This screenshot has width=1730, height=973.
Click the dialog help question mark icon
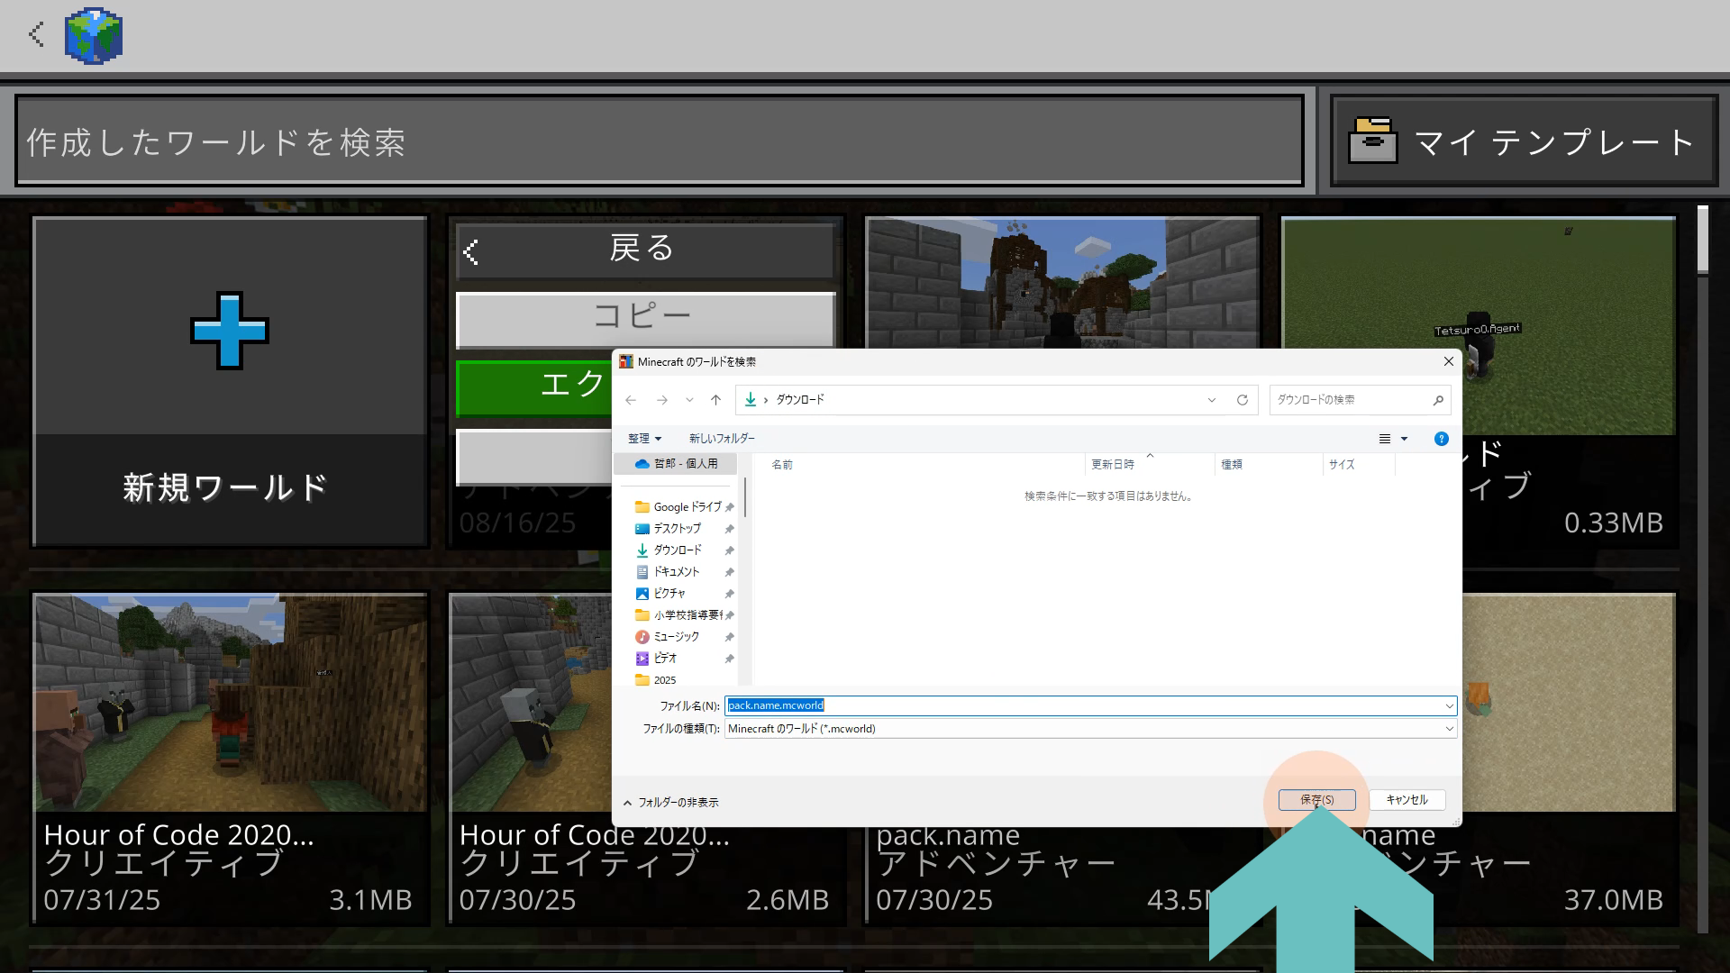[1441, 439]
